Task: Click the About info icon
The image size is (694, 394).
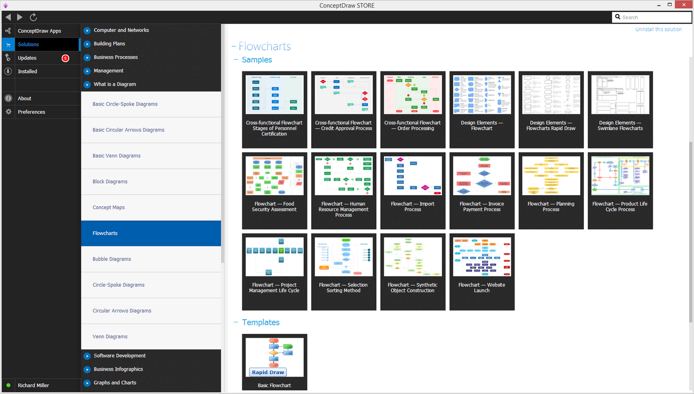Action: [8, 98]
